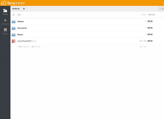This screenshot has width=164, height=119.
Task: Toggle the select-all checkbox
Action: (x=13, y=15)
